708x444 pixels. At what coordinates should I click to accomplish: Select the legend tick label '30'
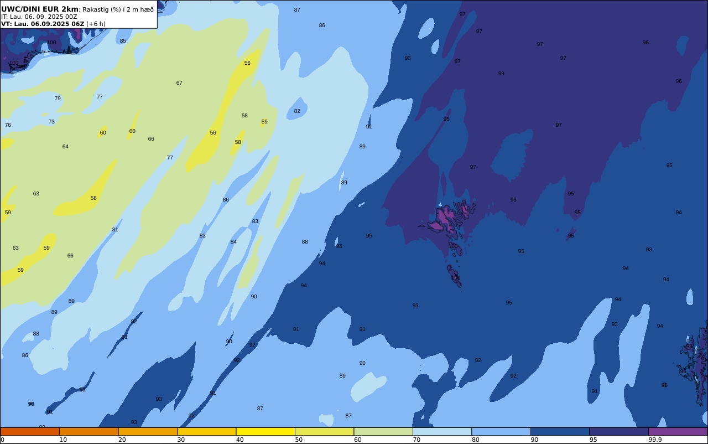pyautogui.click(x=181, y=440)
